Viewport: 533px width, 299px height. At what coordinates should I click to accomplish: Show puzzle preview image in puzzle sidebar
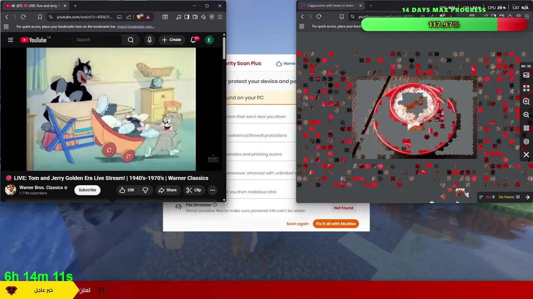(526, 75)
